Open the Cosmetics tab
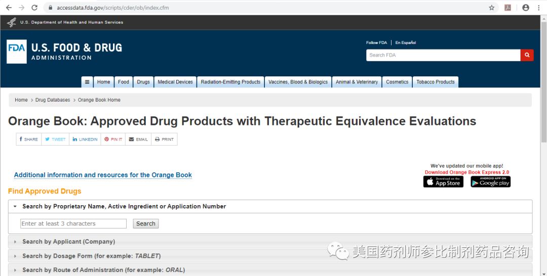This screenshot has width=547, height=276. point(397,82)
